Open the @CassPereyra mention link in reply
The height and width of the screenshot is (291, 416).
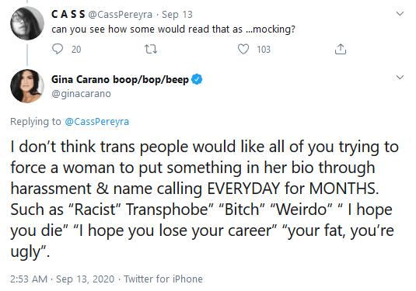(97, 122)
